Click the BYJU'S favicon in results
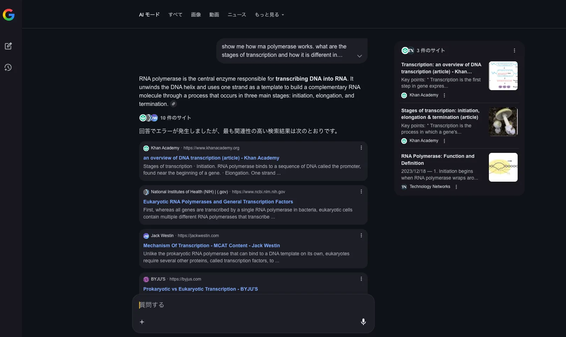Image resolution: width=566 pixels, height=337 pixels. coord(146,279)
